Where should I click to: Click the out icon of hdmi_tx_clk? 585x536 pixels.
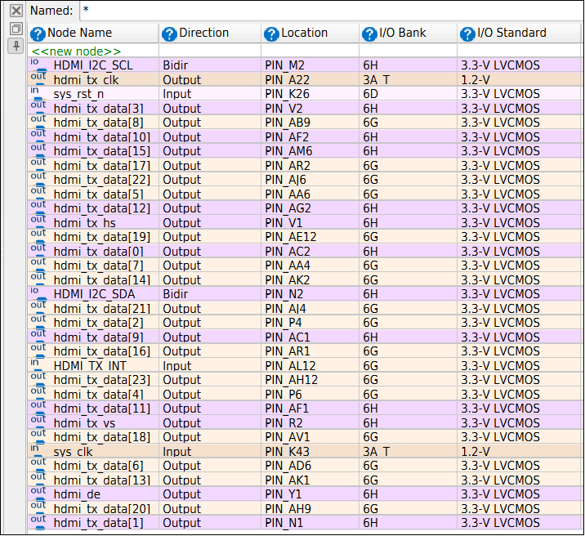pos(38,79)
